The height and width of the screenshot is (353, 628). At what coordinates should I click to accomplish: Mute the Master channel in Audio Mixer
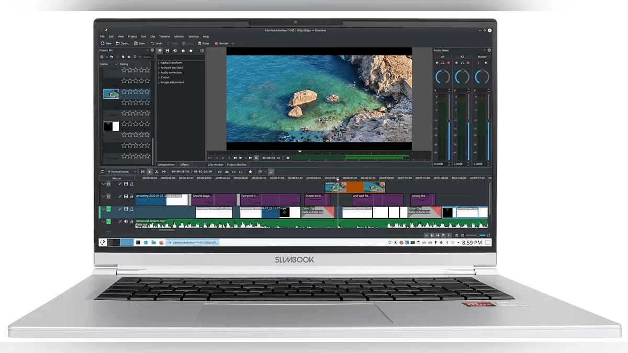[x=486, y=63]
